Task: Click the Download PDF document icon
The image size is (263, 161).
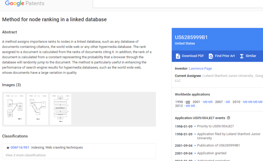Action: [178, 56]
